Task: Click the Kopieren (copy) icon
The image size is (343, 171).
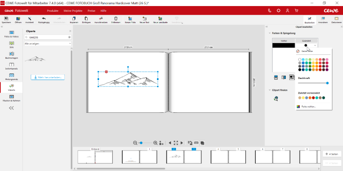Action: (74, 20)
